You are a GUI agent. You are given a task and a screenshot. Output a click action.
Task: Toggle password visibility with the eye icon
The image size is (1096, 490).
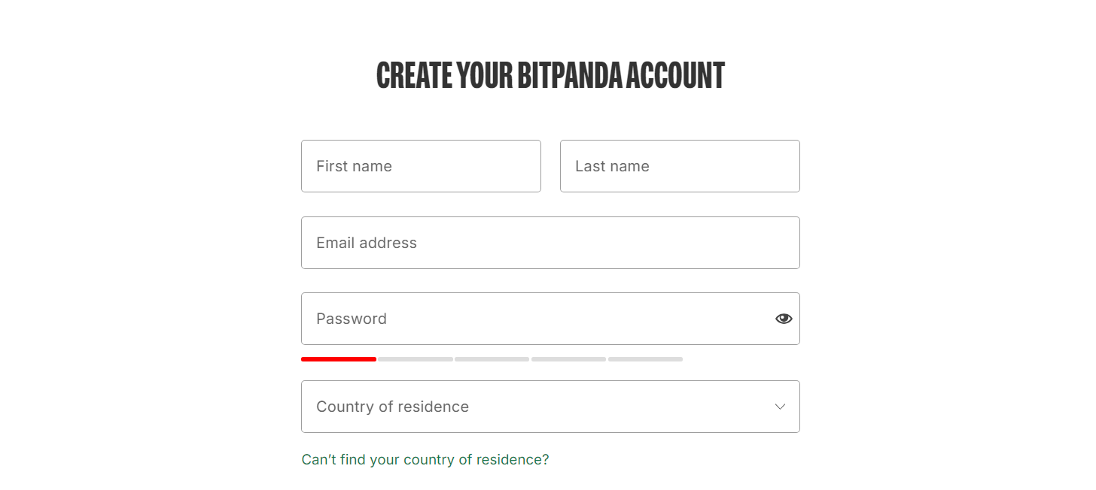(783, 319)
